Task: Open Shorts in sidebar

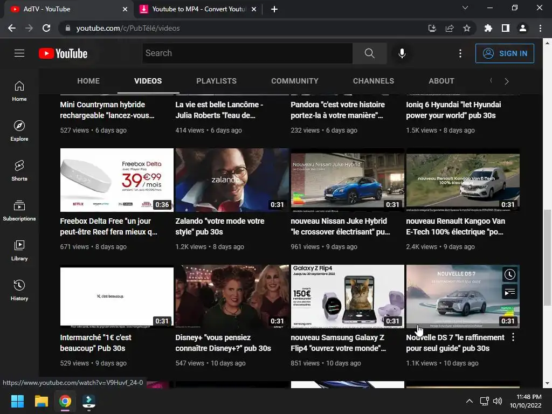Action: pyautogui.click(x=19, y=171)
